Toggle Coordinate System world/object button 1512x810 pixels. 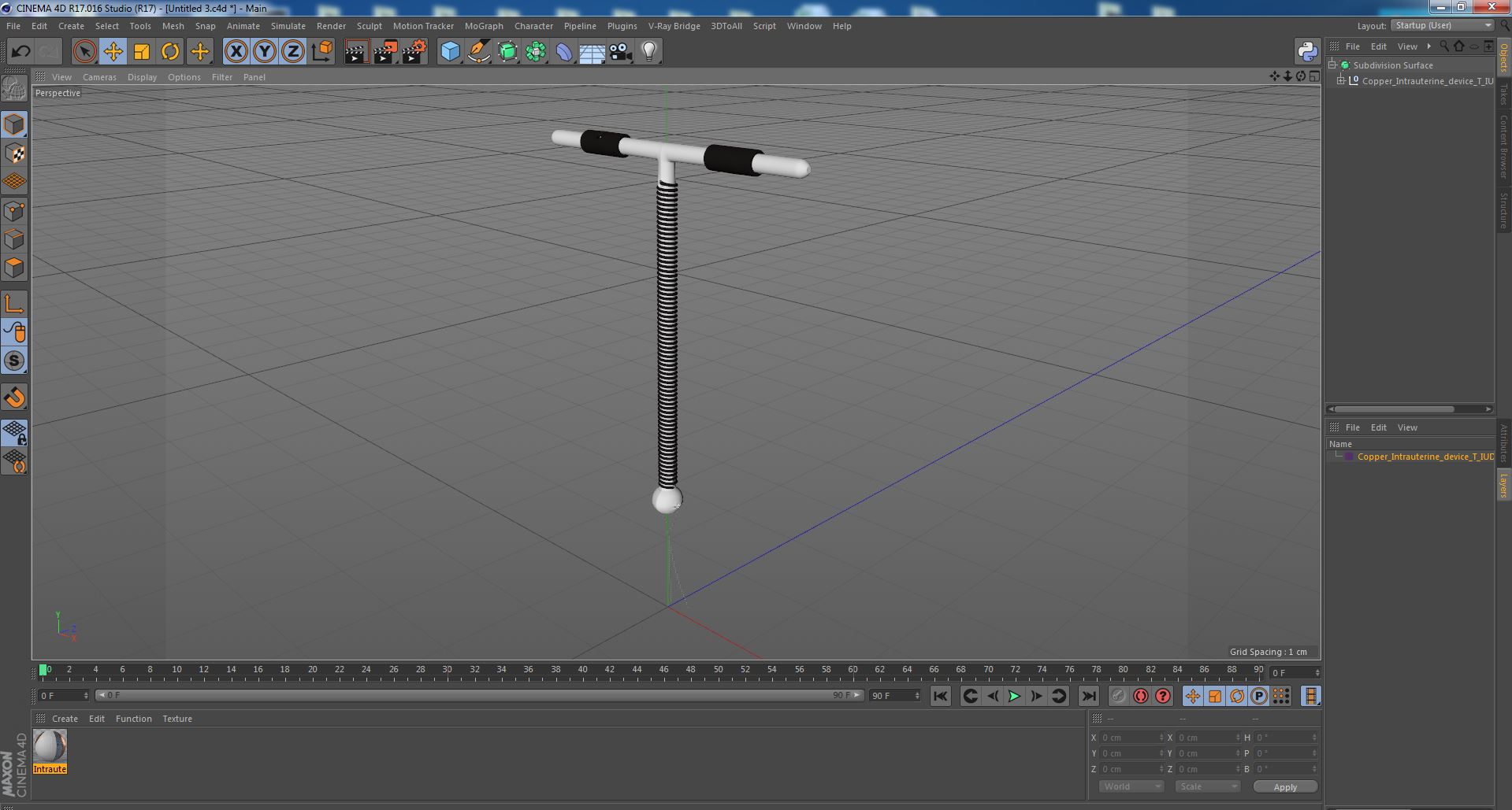[x=321, y=52]
